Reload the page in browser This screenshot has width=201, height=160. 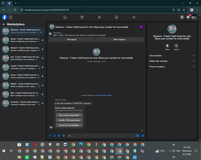point(15,10)
